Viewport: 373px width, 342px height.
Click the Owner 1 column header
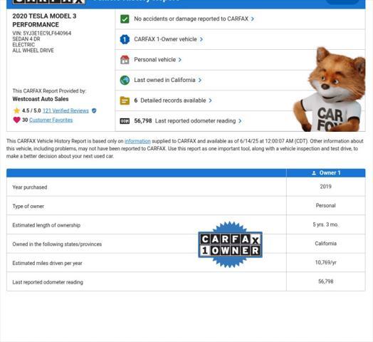326,173
